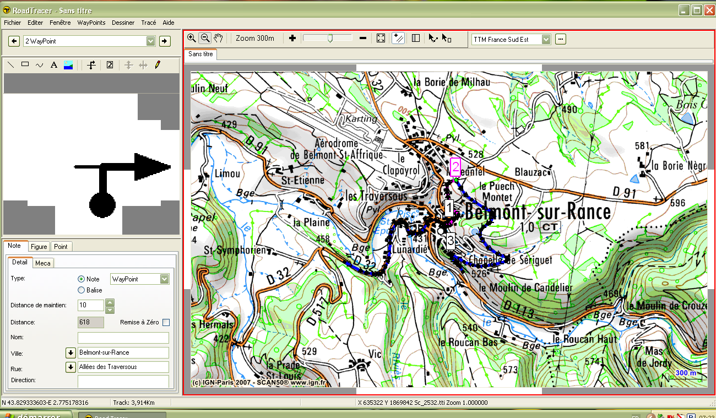Click waypoint marker 3 on the map
Viewport: 716px width, 418px height.
pyautogui.click(x=451, y=241)
